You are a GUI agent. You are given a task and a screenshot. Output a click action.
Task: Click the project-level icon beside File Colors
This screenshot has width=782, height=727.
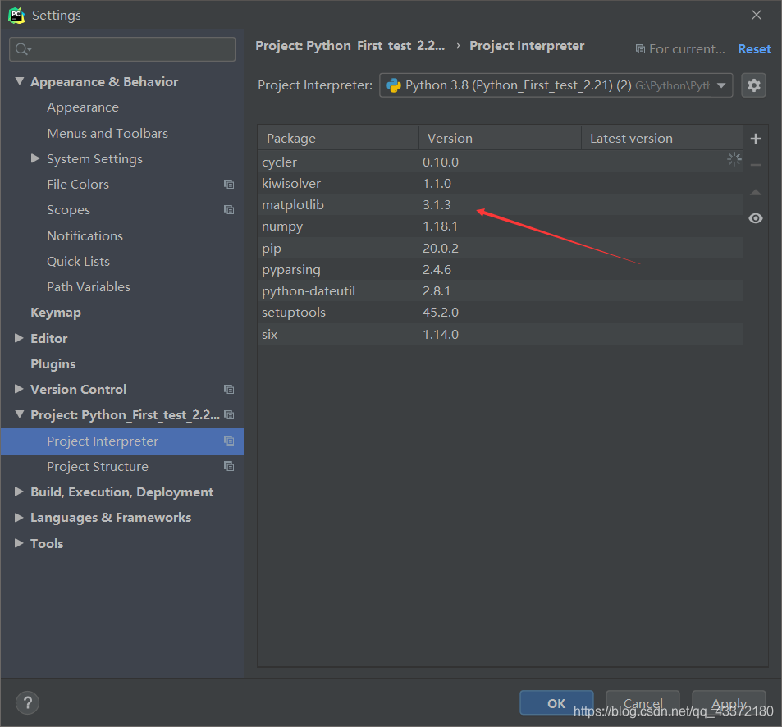[x=229, y=185]
